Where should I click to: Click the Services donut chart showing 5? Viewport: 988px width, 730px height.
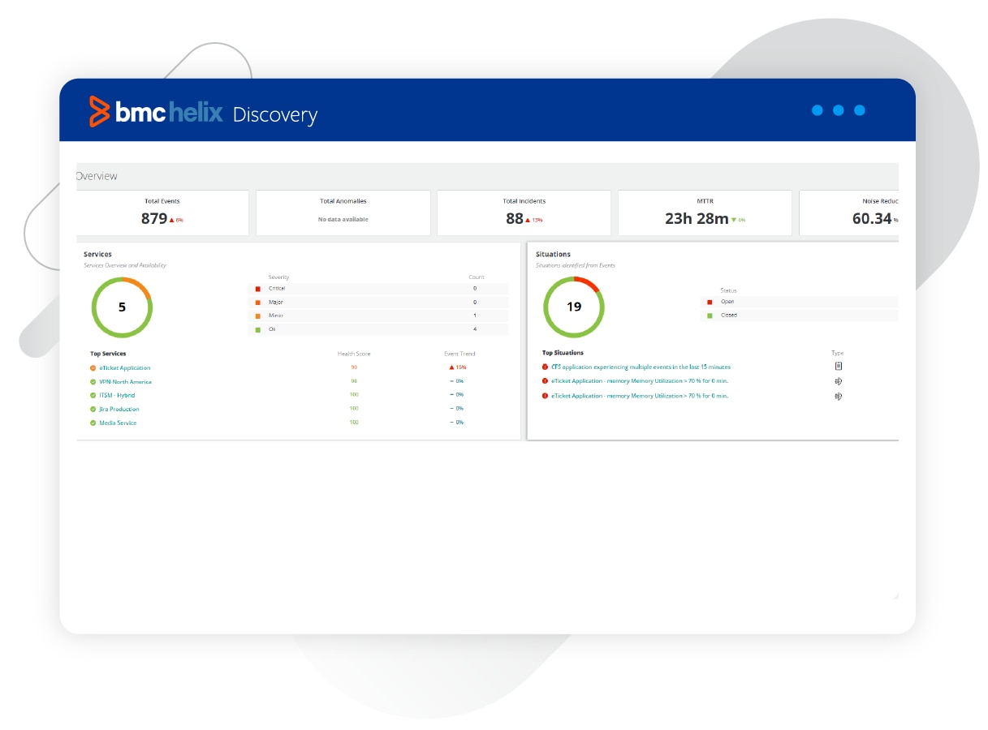[122, 307]
